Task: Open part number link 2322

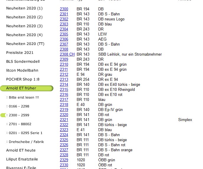Action: (64, 125)
